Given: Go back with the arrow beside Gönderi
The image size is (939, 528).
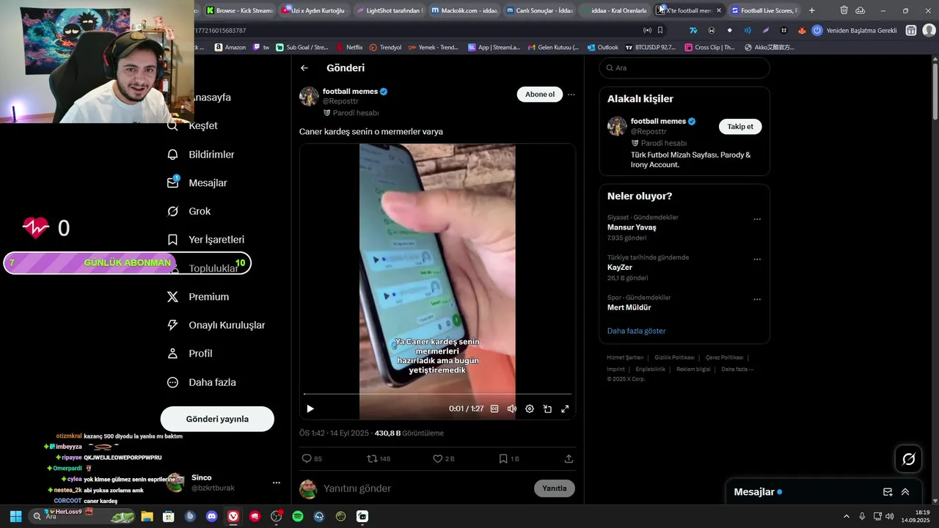Looking at the screenshot, I should click(304, 68).
